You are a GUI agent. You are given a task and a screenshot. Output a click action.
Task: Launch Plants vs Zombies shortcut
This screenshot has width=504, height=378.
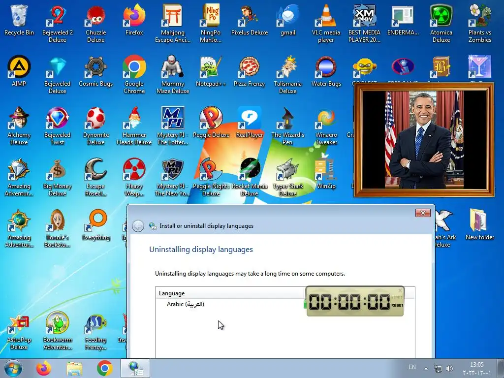[x=479, y=23]
